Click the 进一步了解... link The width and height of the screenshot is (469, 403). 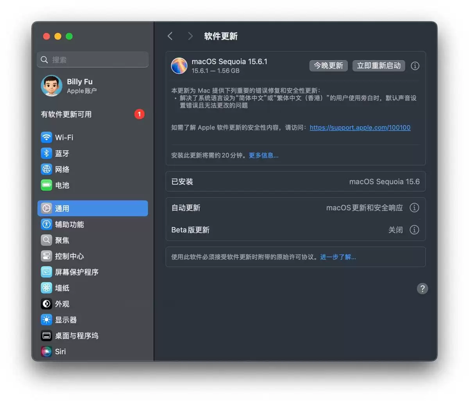click(338, 257)
